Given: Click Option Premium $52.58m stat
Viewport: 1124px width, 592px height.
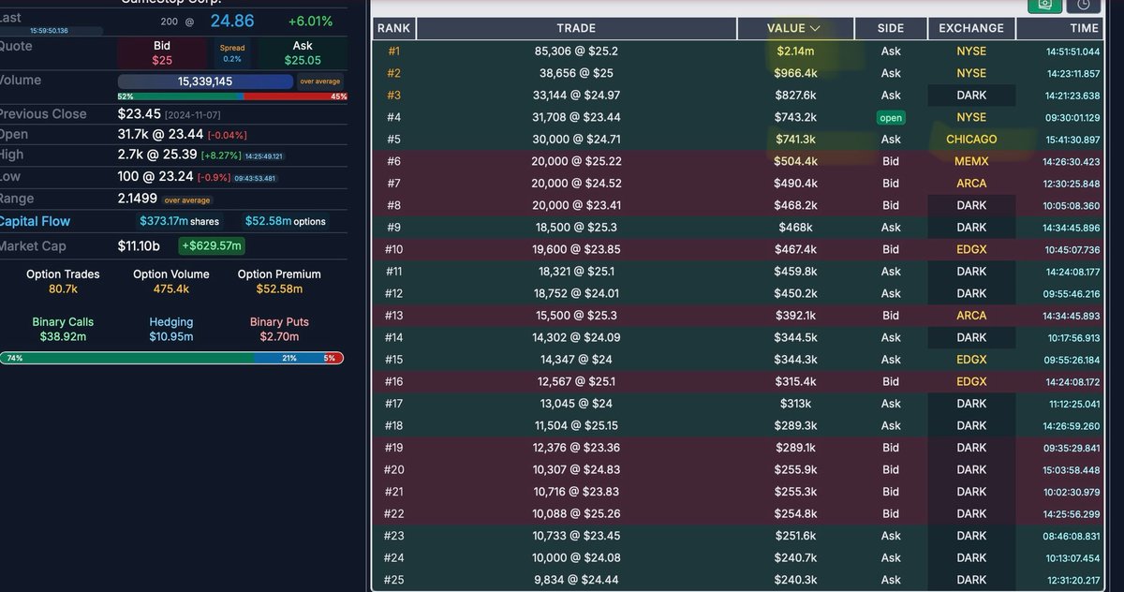Looking at the screenshot, I should tap(279, 282).
